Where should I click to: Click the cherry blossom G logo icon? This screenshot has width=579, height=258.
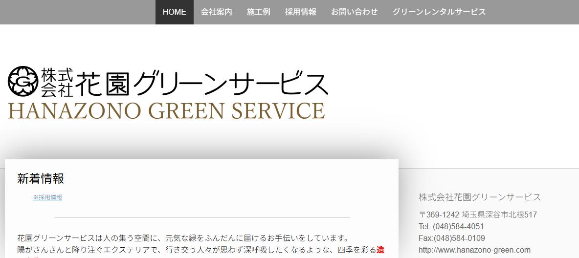pos(23,81)
